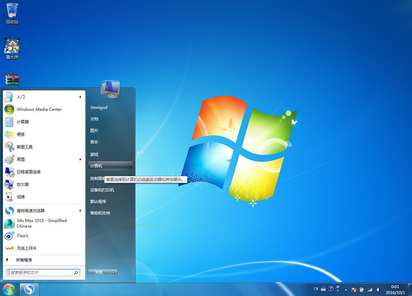Open 便笺 sticky notes
The width and height of the screenshot is (412, 296).
pos(44,135)
